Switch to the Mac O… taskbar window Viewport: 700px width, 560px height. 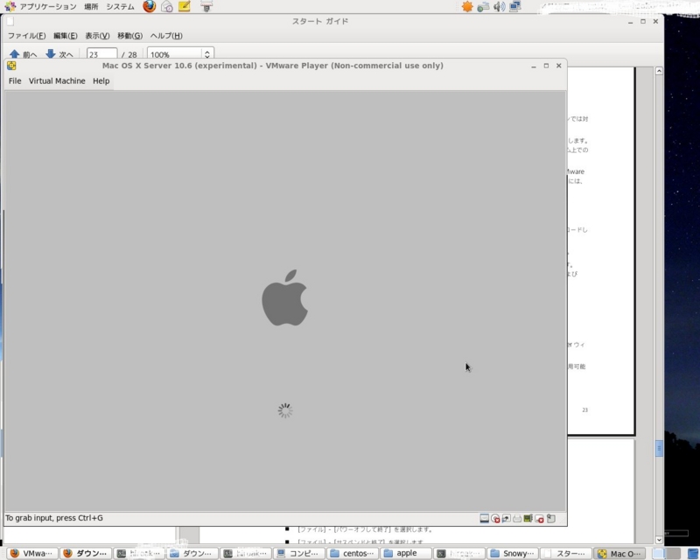click(619, 553)
